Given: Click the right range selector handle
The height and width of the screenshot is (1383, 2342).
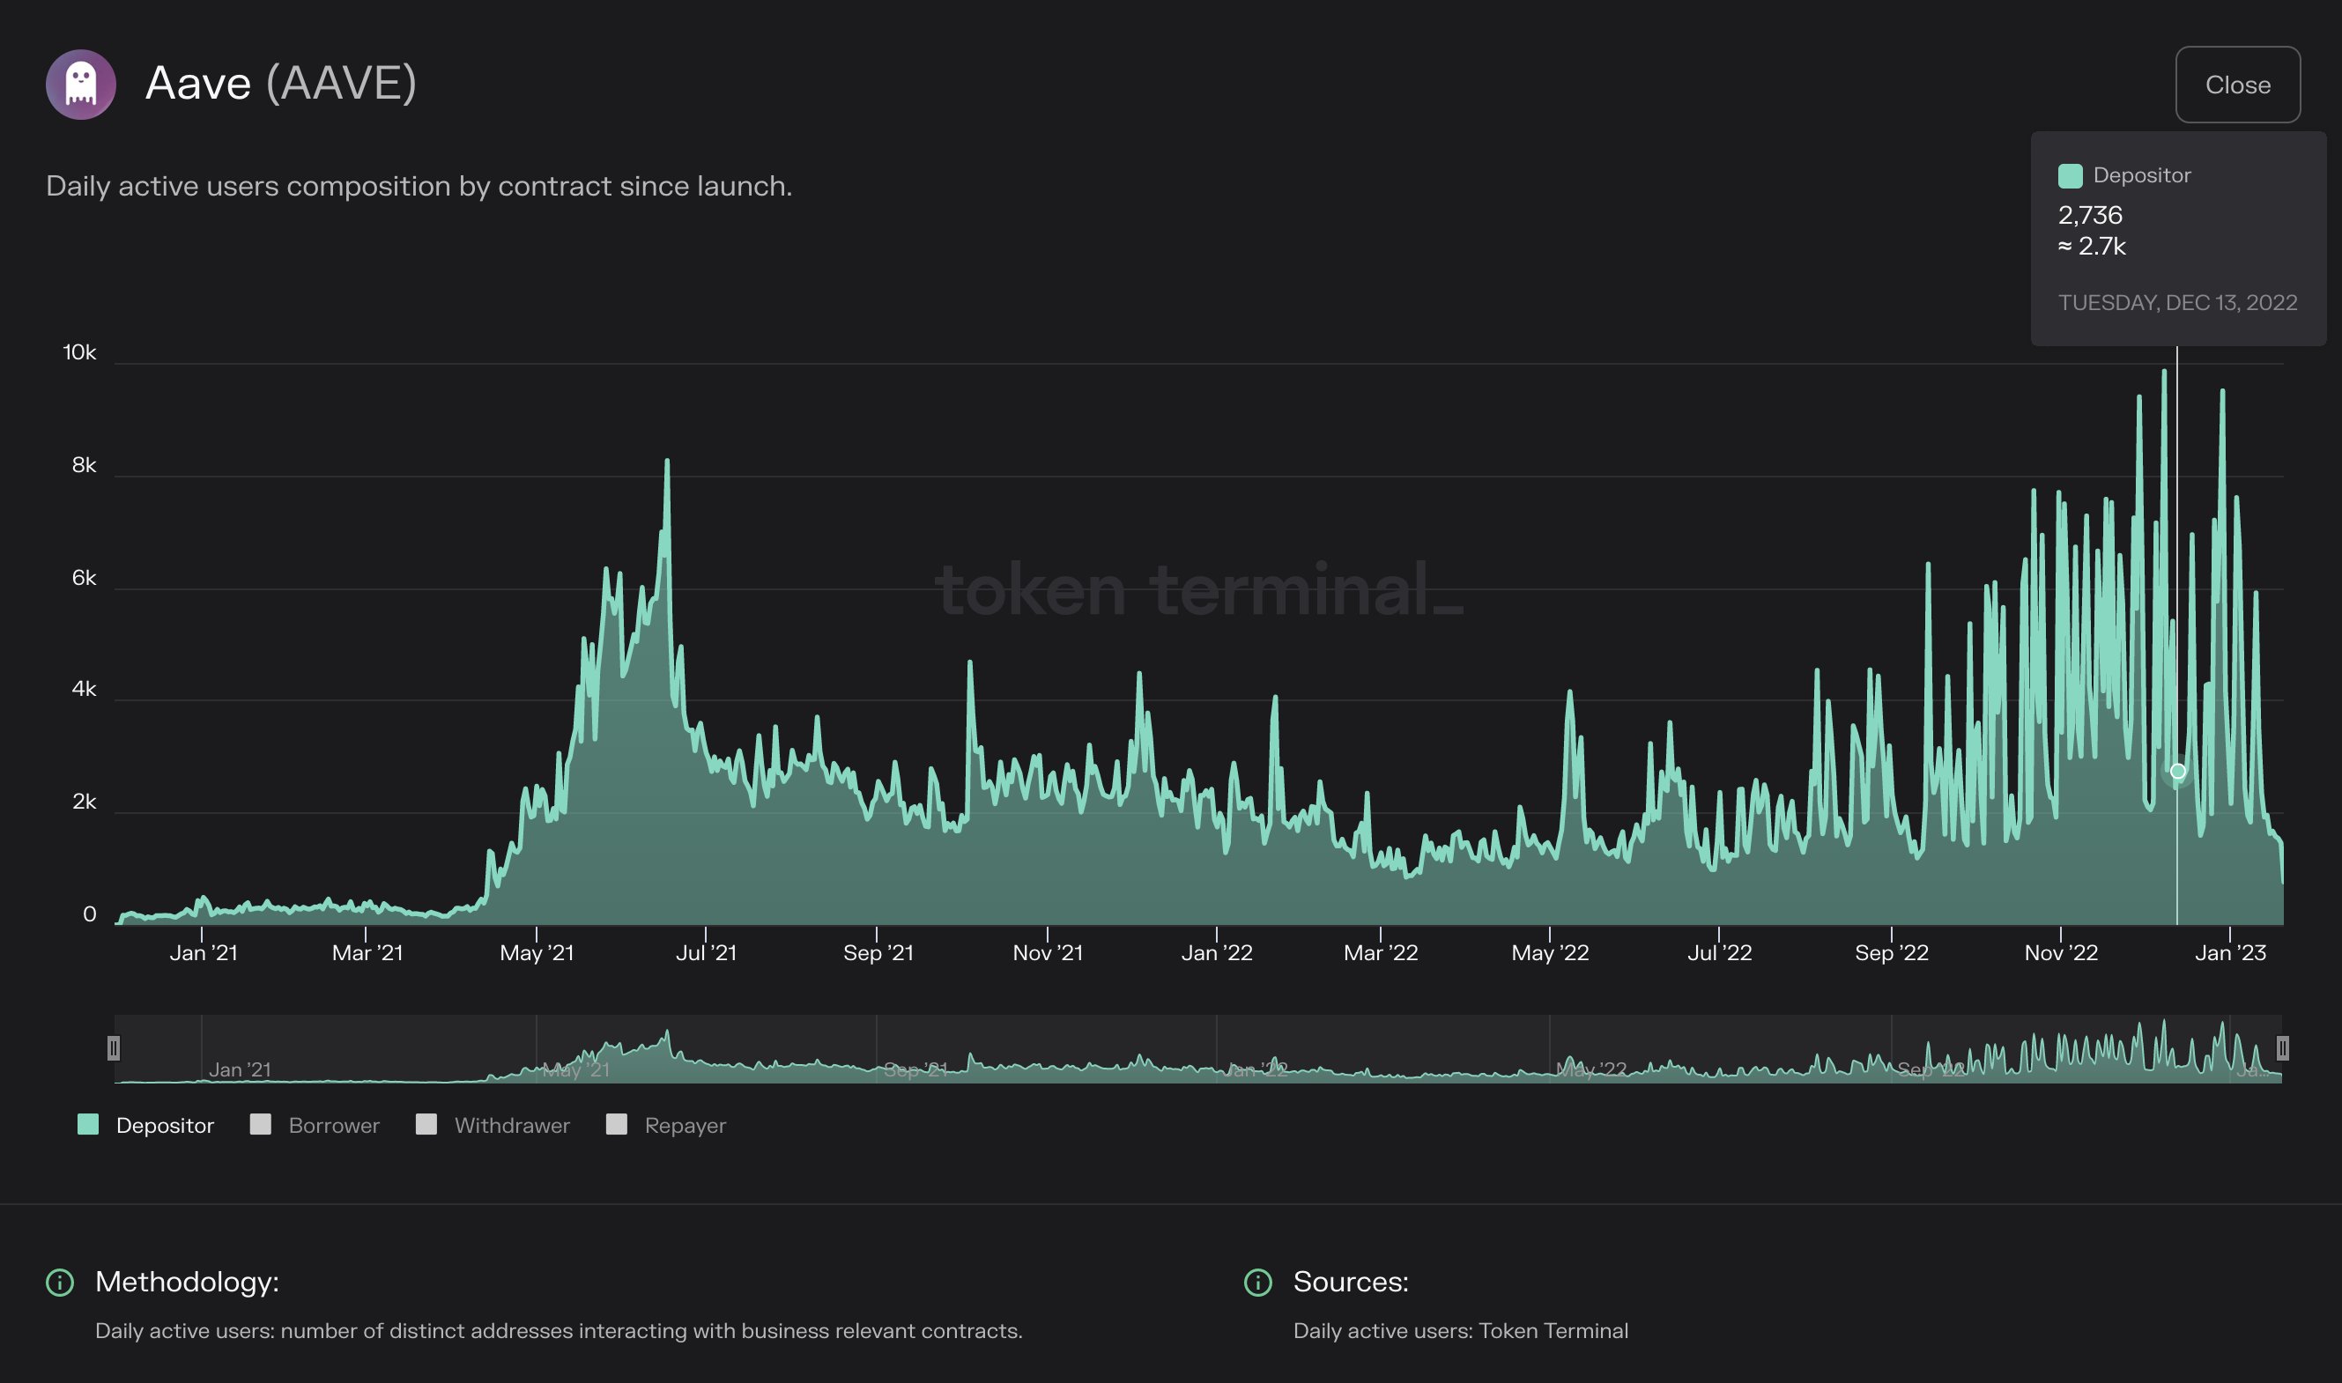Looking at the screenshot, I should [2282, 1049].
